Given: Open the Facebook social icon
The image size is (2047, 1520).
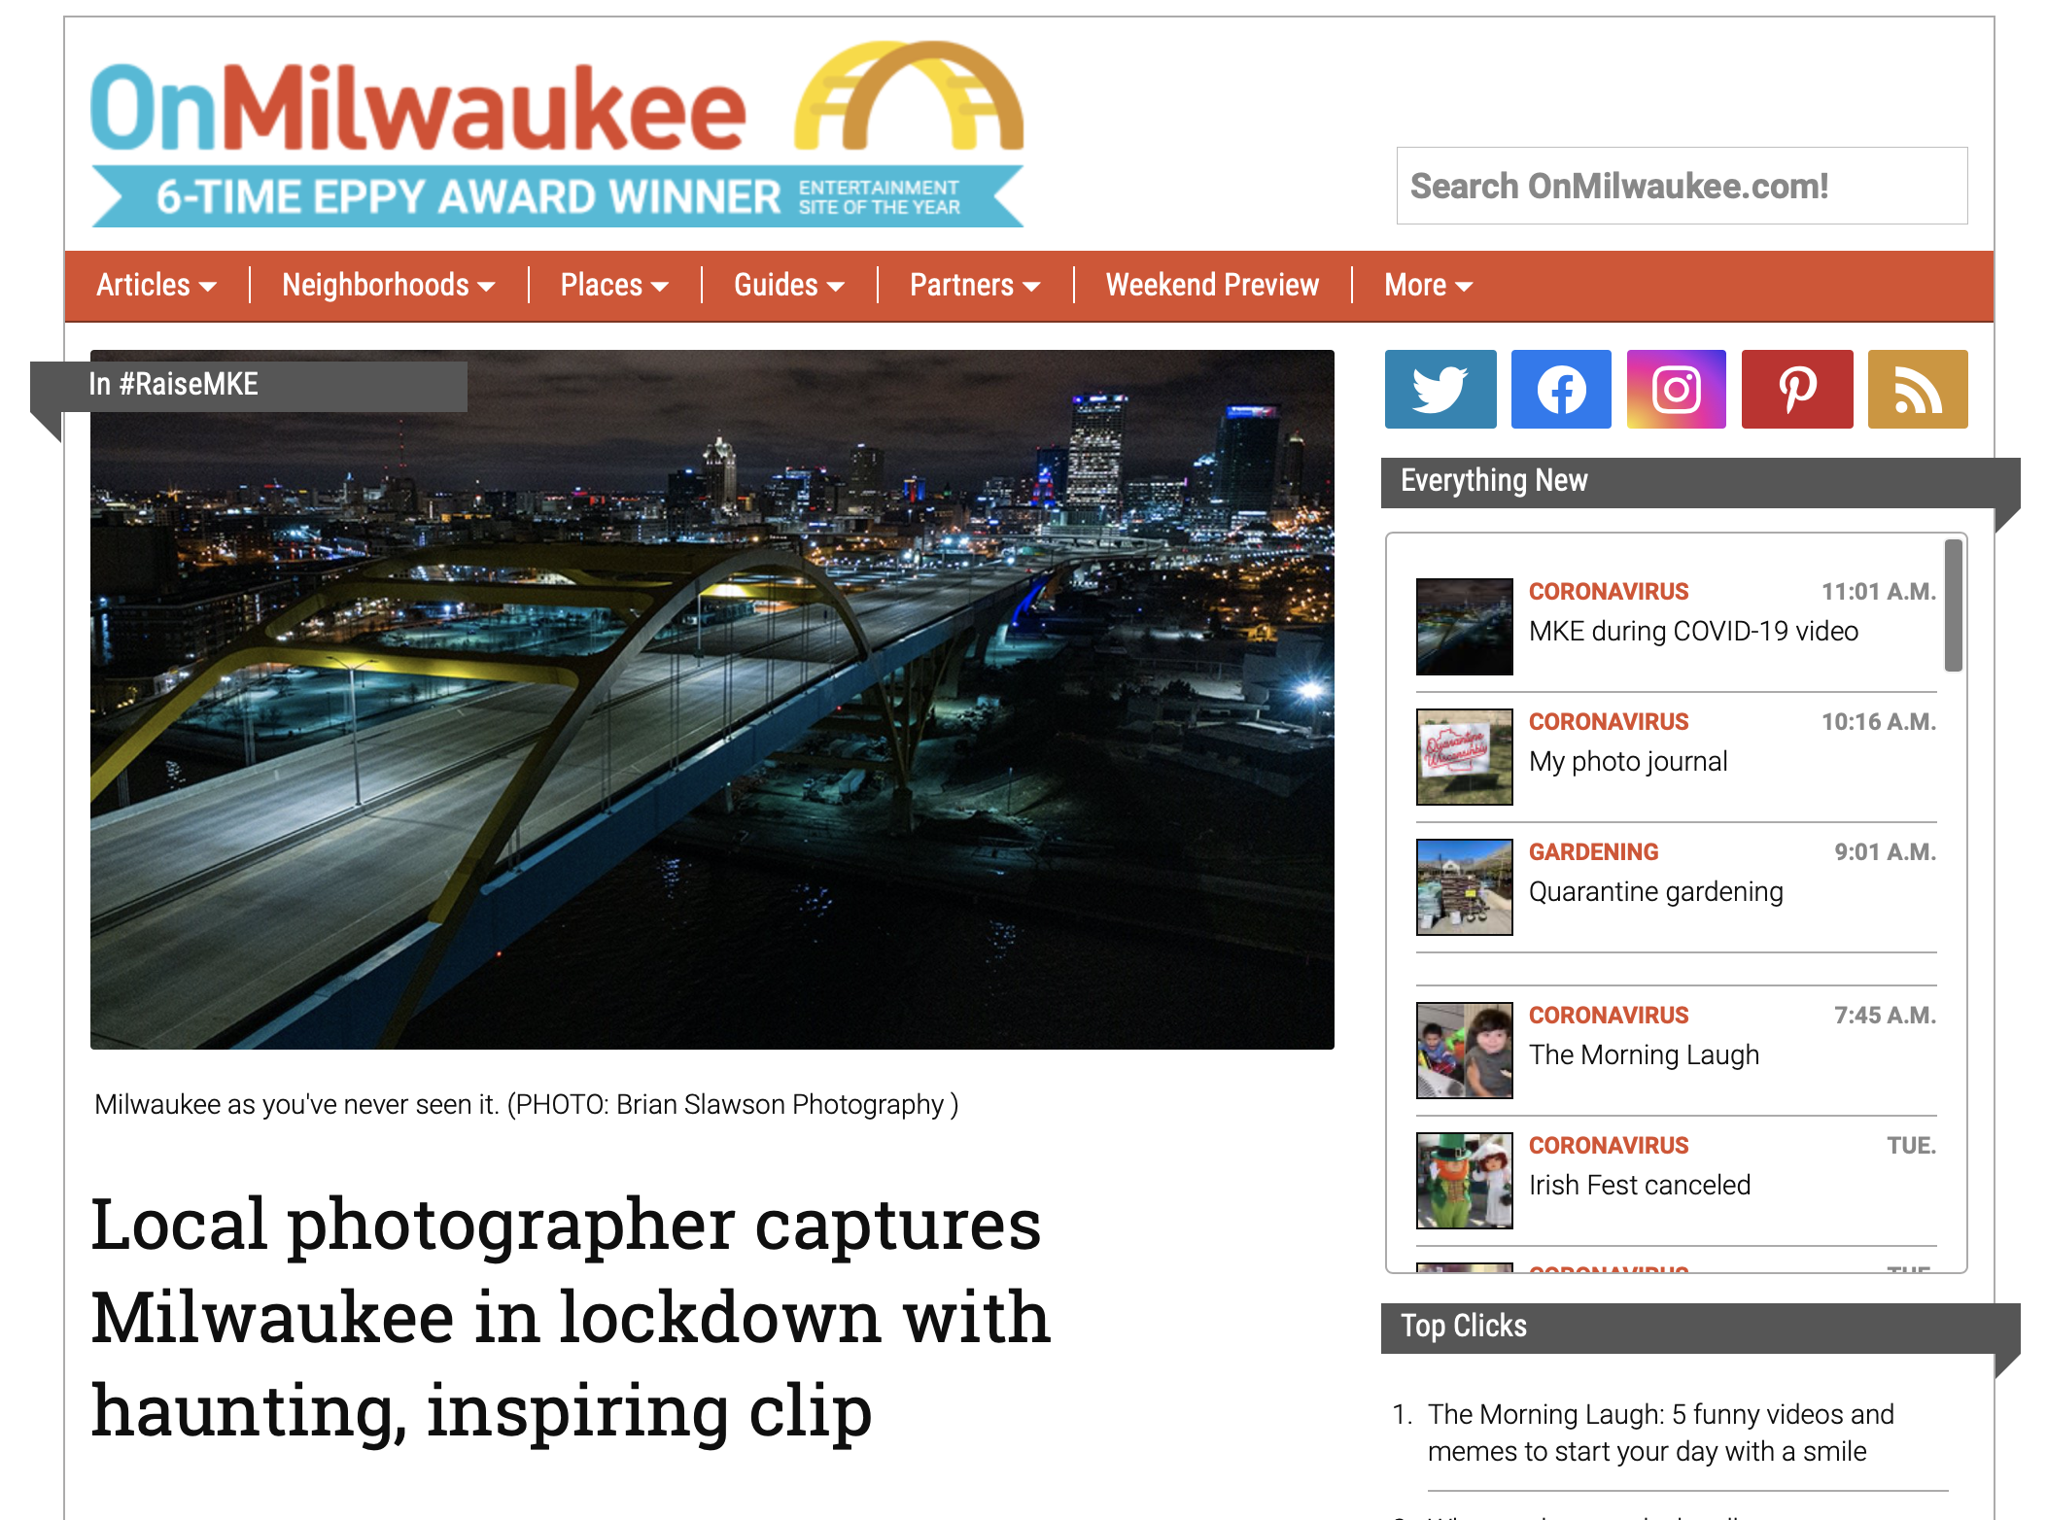Looking at the screenshot, I should [x=1561, y=389].
